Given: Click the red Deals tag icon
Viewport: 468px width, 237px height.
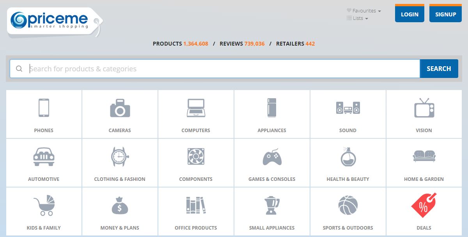Looking at the screenshot, I should coord(424,205).
